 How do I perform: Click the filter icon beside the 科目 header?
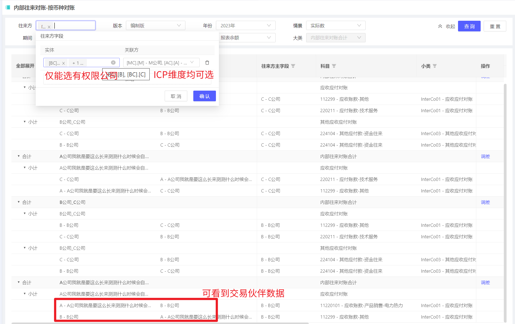[334, 66]
